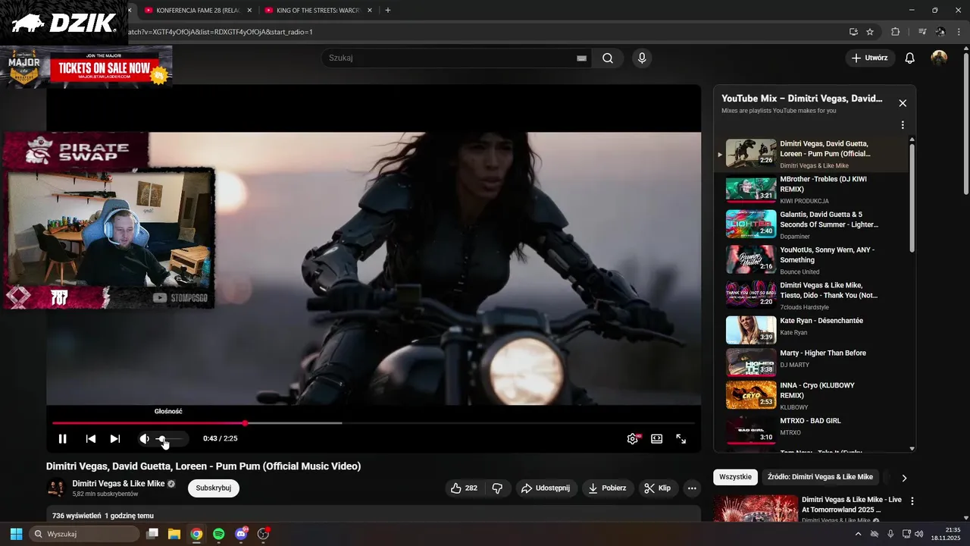
Task: Subscribe using the Subskrybuj button
Action: 214,488
